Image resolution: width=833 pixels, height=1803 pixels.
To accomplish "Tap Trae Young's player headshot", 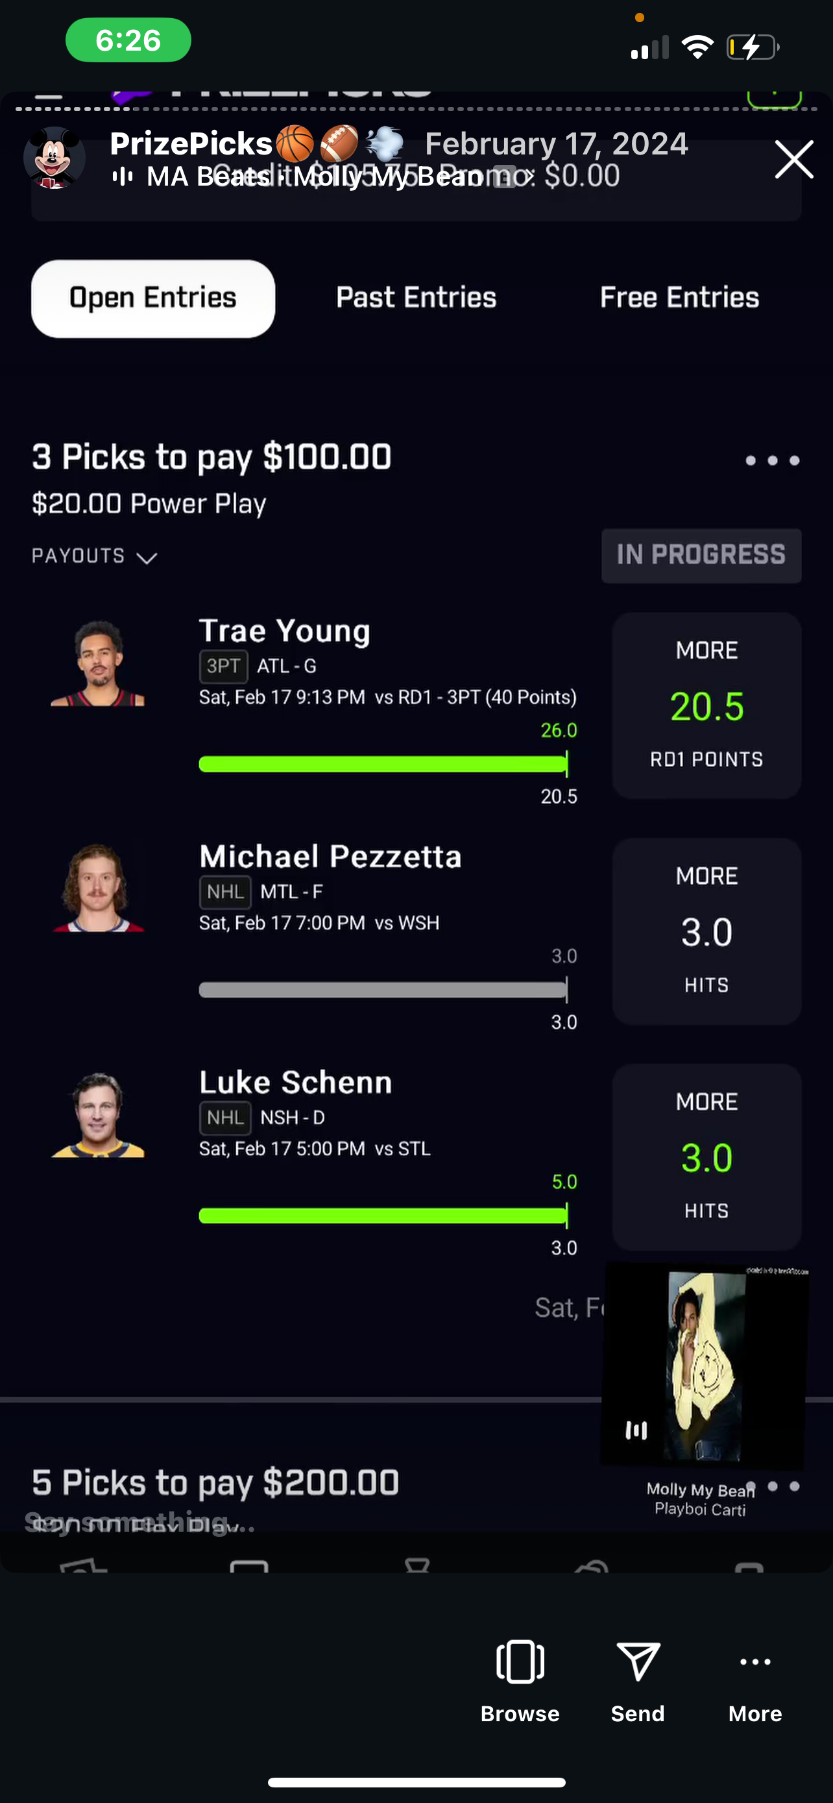I will (x=98, y=663).
